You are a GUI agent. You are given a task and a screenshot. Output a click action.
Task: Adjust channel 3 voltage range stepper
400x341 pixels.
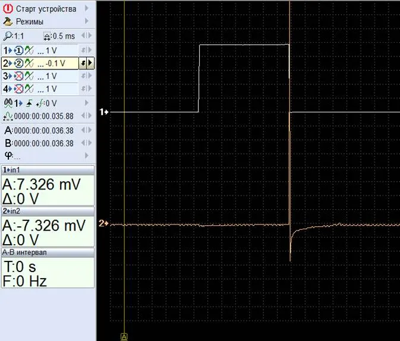point(87,76)
